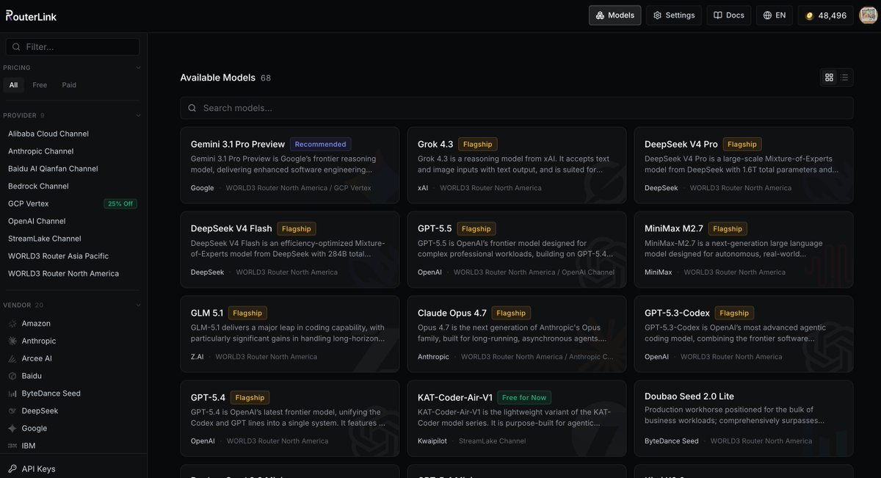This screenshot has width=881, height=478.
Task: Click the DeepSeek vendor icon
Action: tap(12, 411)
